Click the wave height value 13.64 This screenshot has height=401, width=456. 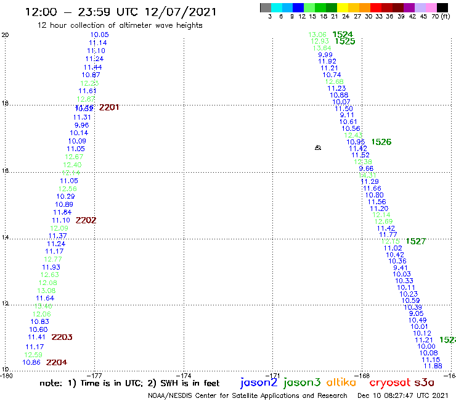(x=322, y=48)
